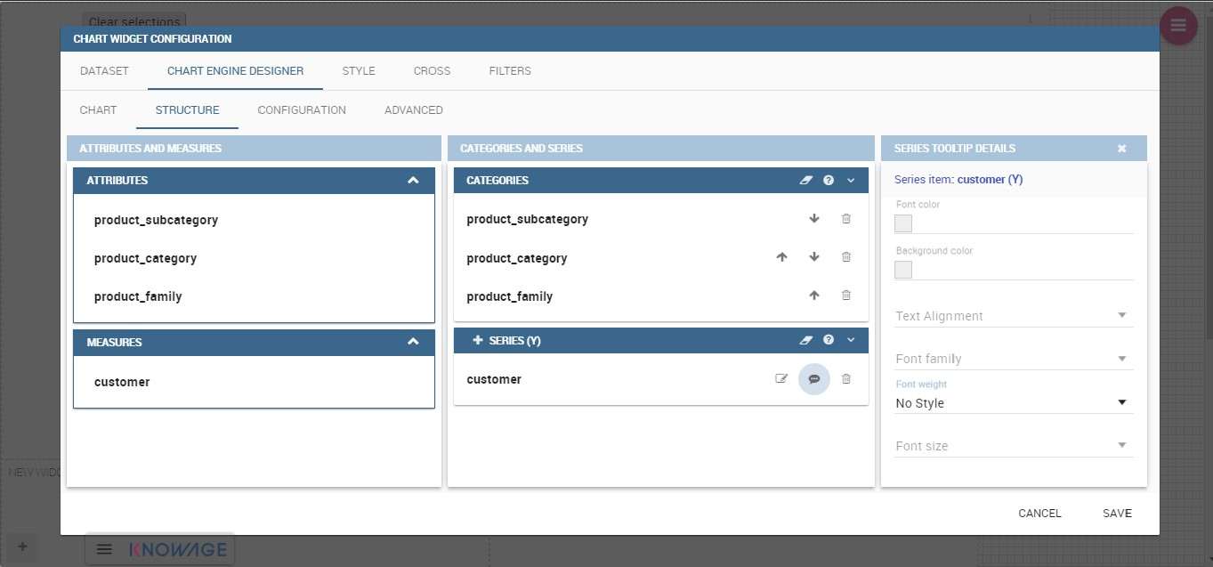Open customer series tooltip details icon

[x=814, y=379]
